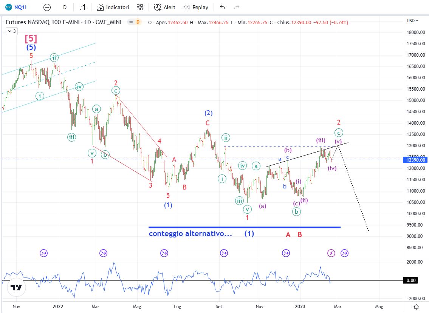The height and width of the screenshot is (313, 429).
Task: Select the blue (5) wave label
Action: click(31, 48)
